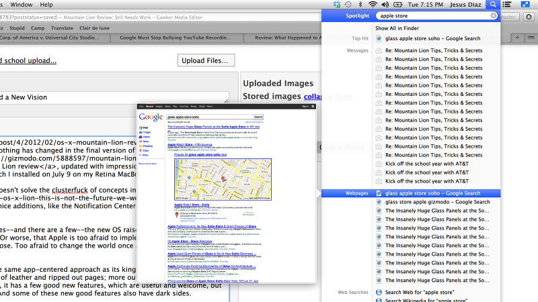
Task: Open the Camp bookmark
Action: pos(38,28)
